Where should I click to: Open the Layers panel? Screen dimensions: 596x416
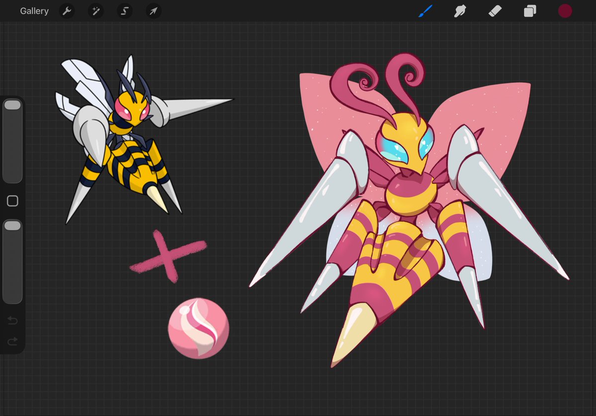[x=530, y=11]
